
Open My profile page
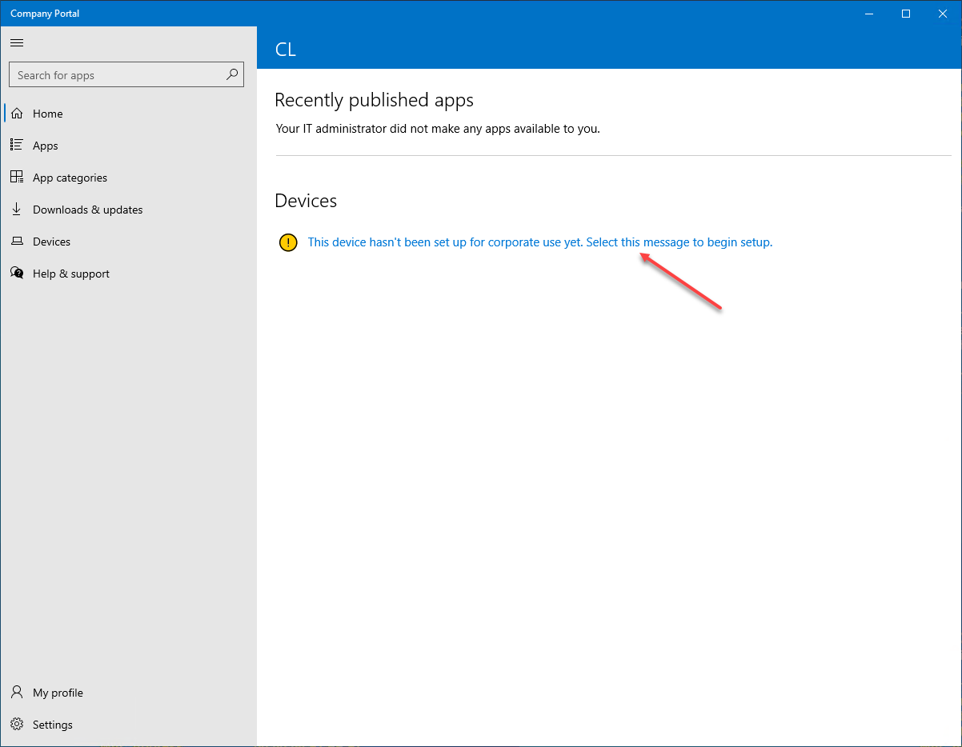[129, 693]
